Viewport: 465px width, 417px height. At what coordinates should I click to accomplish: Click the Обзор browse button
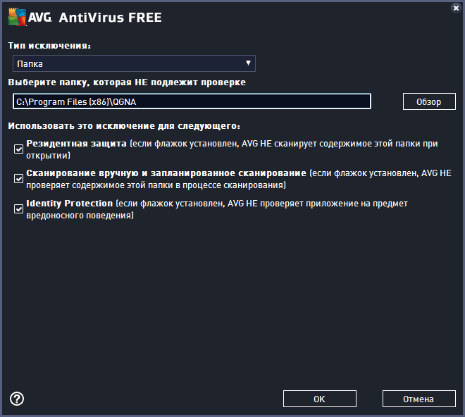click(429, 101)
